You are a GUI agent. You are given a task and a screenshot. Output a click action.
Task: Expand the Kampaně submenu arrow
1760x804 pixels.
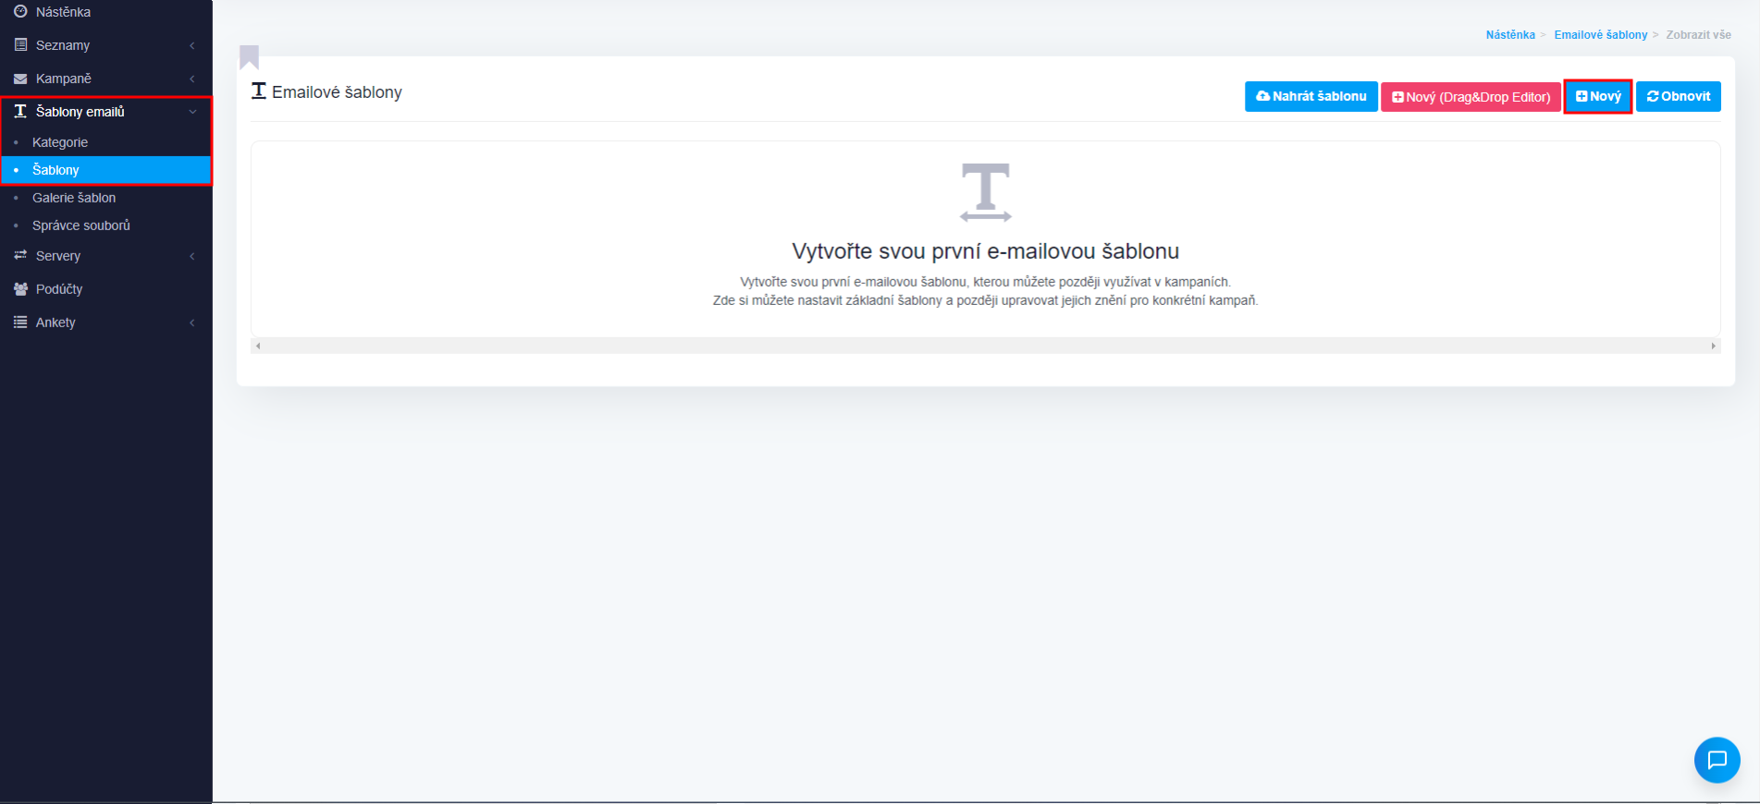pyautogui.click(x=192, y=79)
